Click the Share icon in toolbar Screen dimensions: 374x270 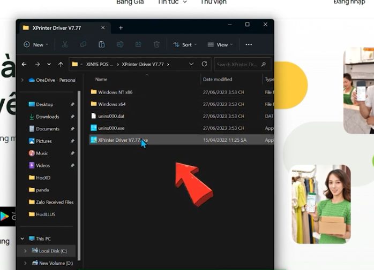click(138, 45)
